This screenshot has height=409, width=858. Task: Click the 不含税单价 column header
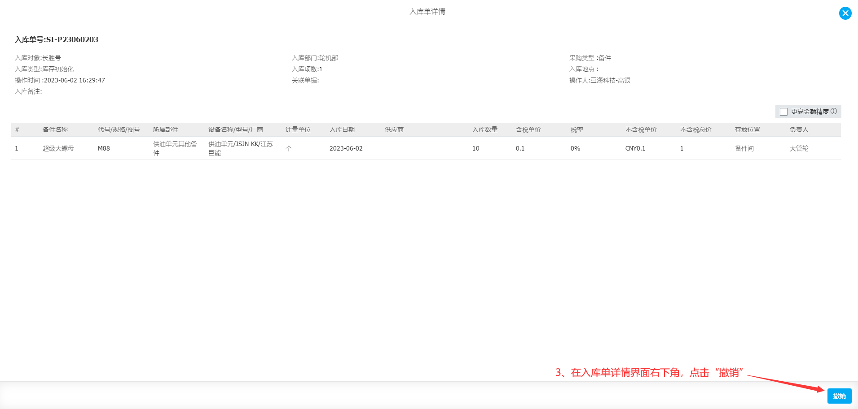click(x=641, y=129)
